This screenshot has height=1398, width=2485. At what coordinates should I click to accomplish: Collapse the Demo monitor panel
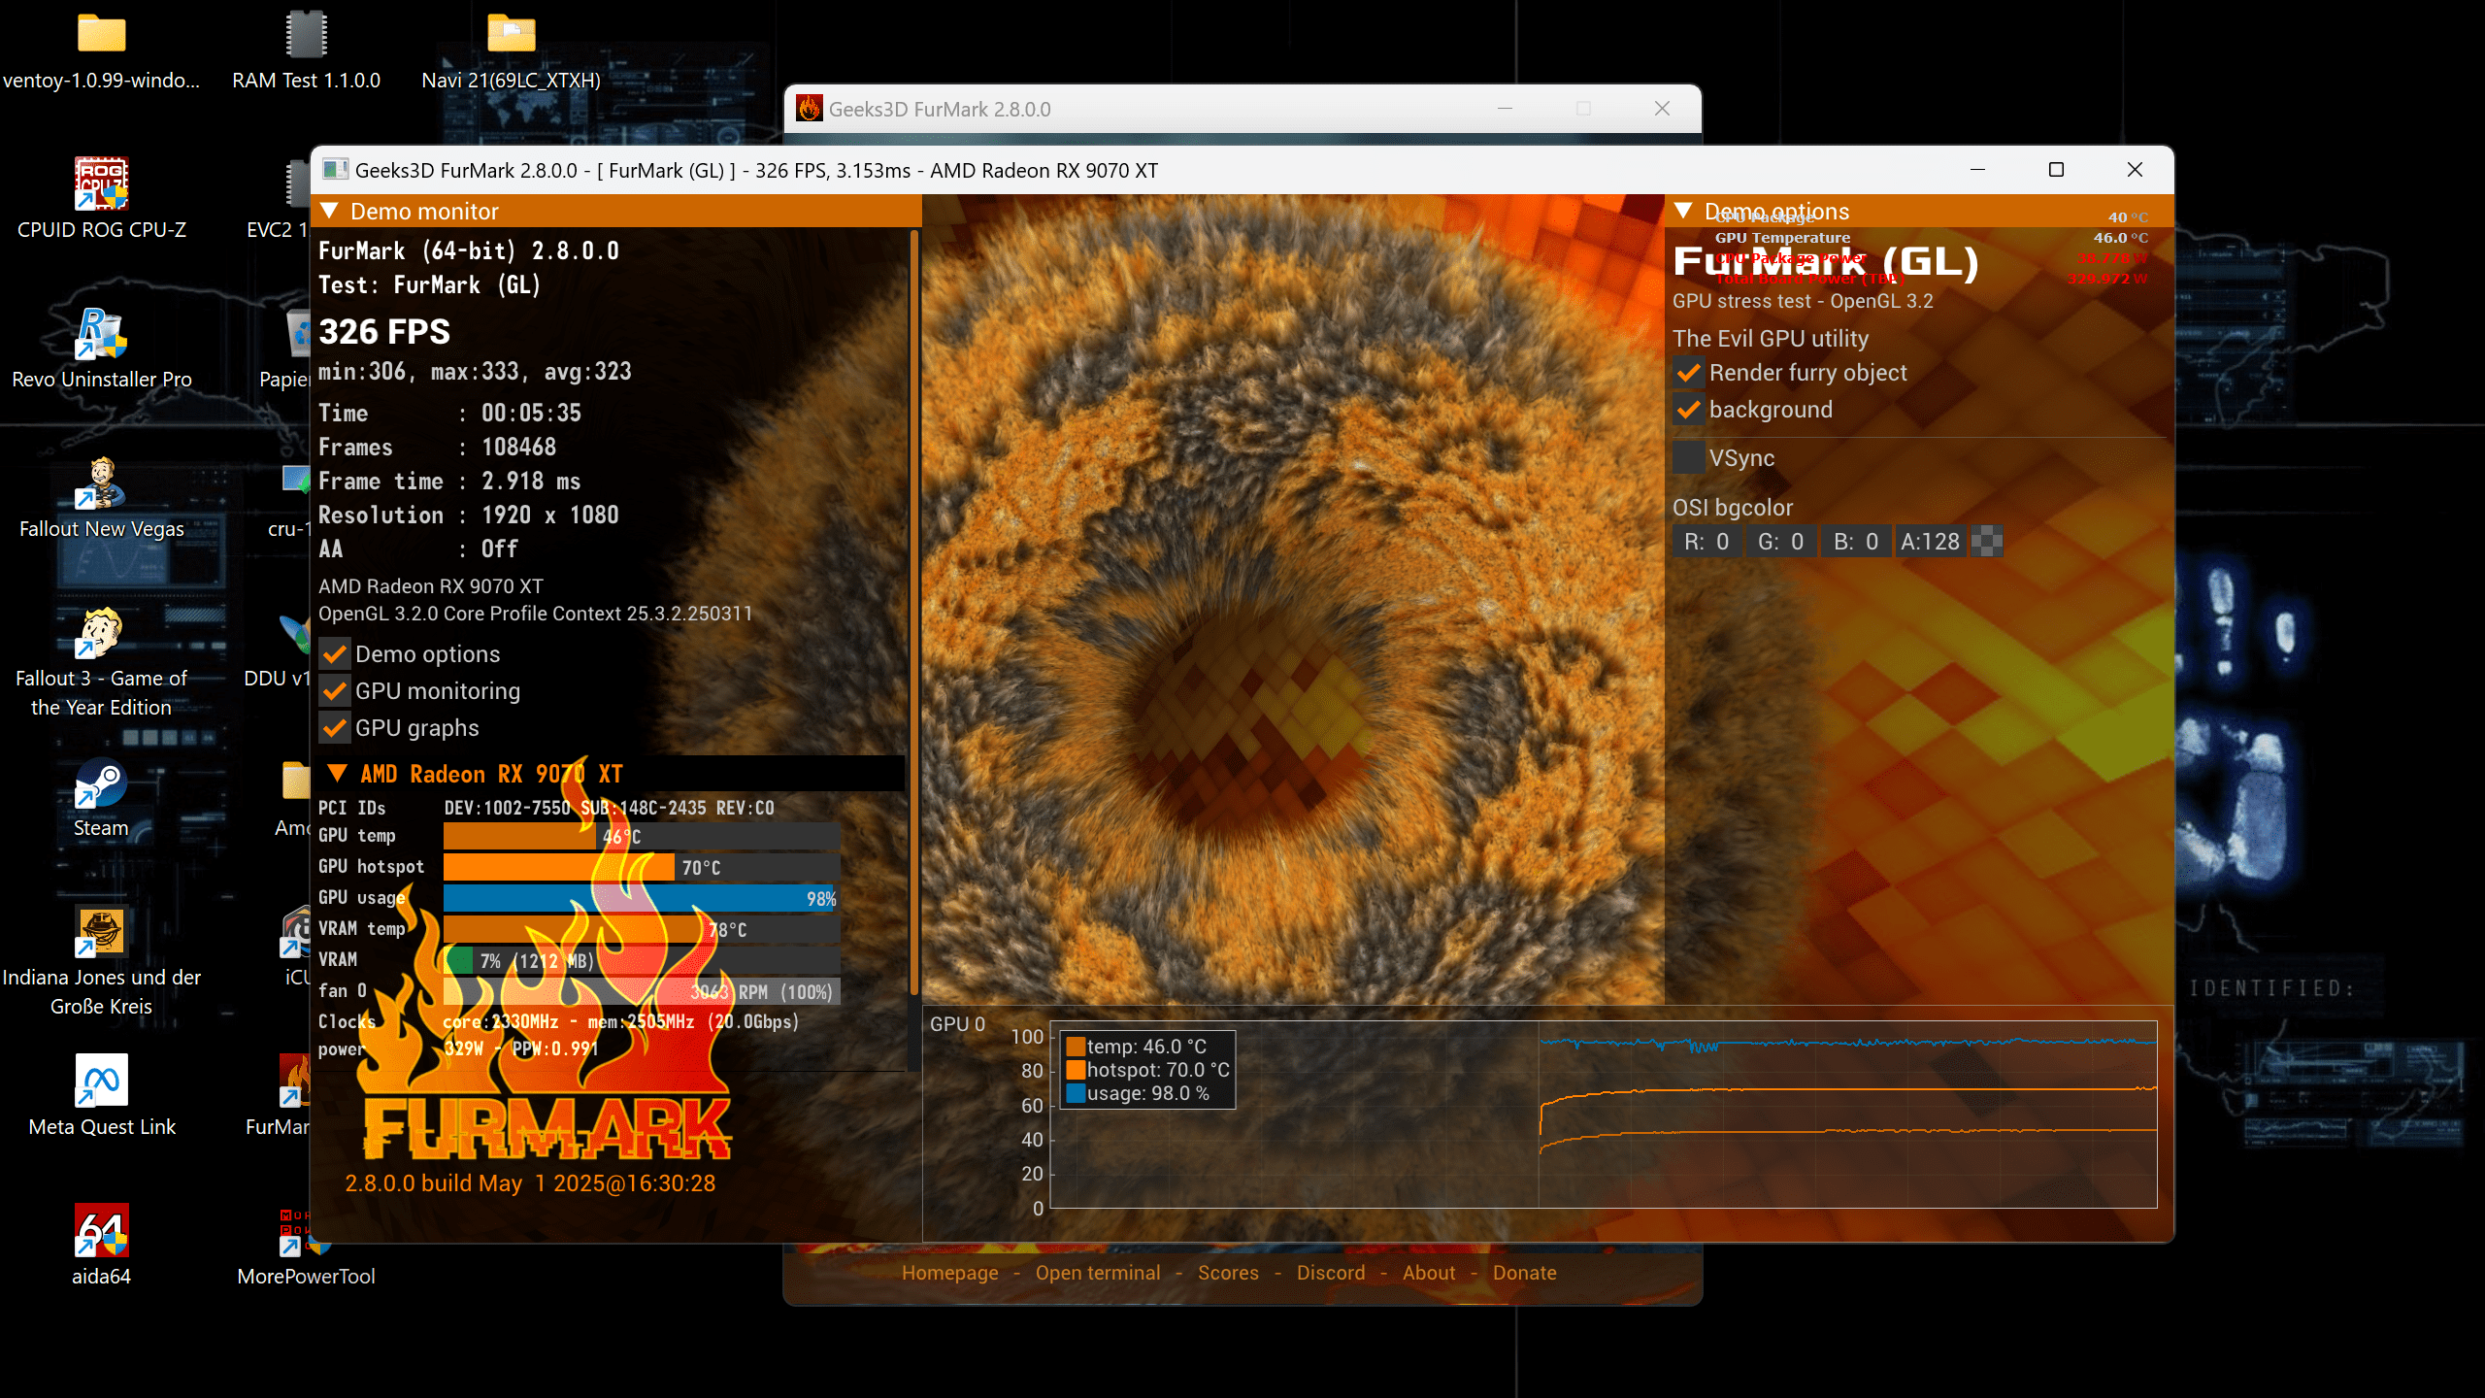[329, 211]
